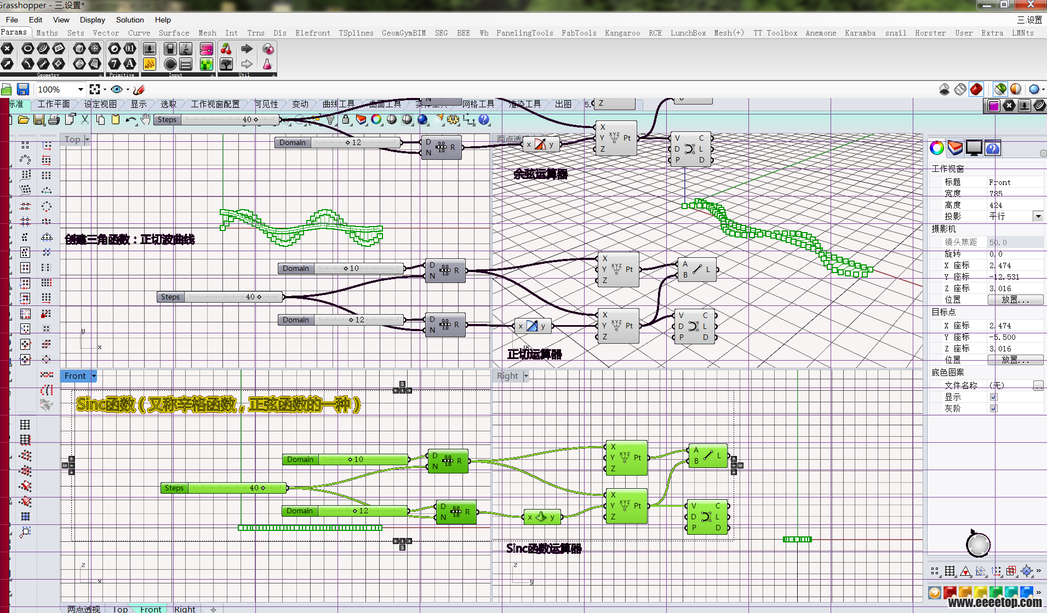This screenshot has height=613, width=1047.
Task: Open the Rhino layers panel tab
Action: (x=955, y=148)
